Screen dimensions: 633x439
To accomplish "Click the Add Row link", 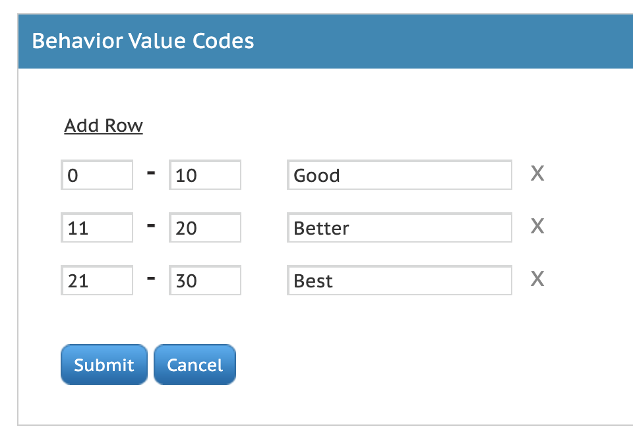I will pyautogui.click(x=104, y=125).
